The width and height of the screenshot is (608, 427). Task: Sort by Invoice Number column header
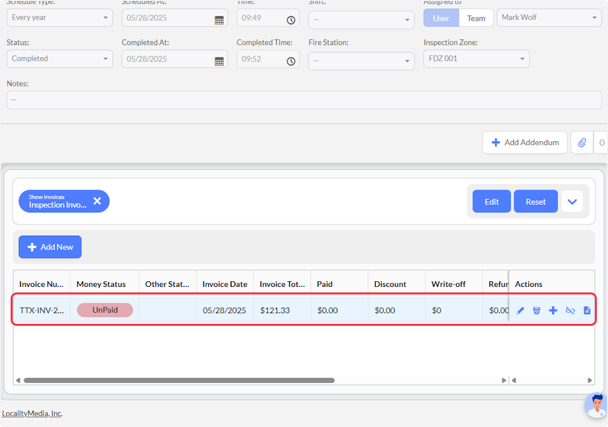point(42,284)
